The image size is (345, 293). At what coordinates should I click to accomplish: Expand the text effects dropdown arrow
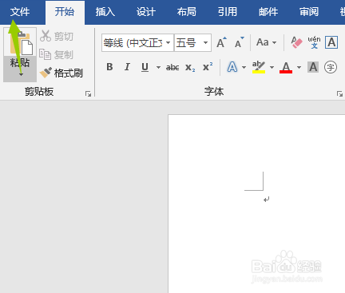click(244, 67)
